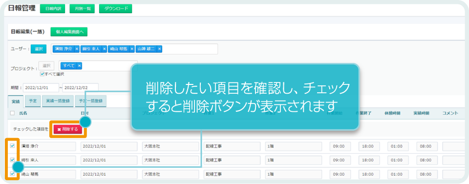Viewport: 469px width, 184px height.
Task: Open the 日報内訳 page button
Action: 52,9
